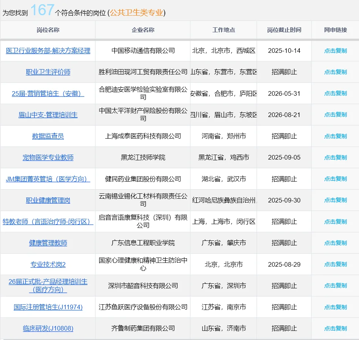Select the 上海成泰医药科技有限公司 cell
The width and height of the screenshot is (359, 340).
pos(143,136)
